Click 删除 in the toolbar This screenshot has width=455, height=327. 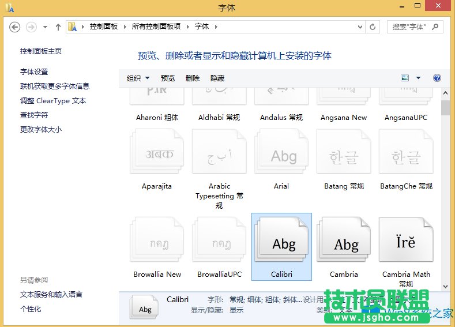[193, 78]
